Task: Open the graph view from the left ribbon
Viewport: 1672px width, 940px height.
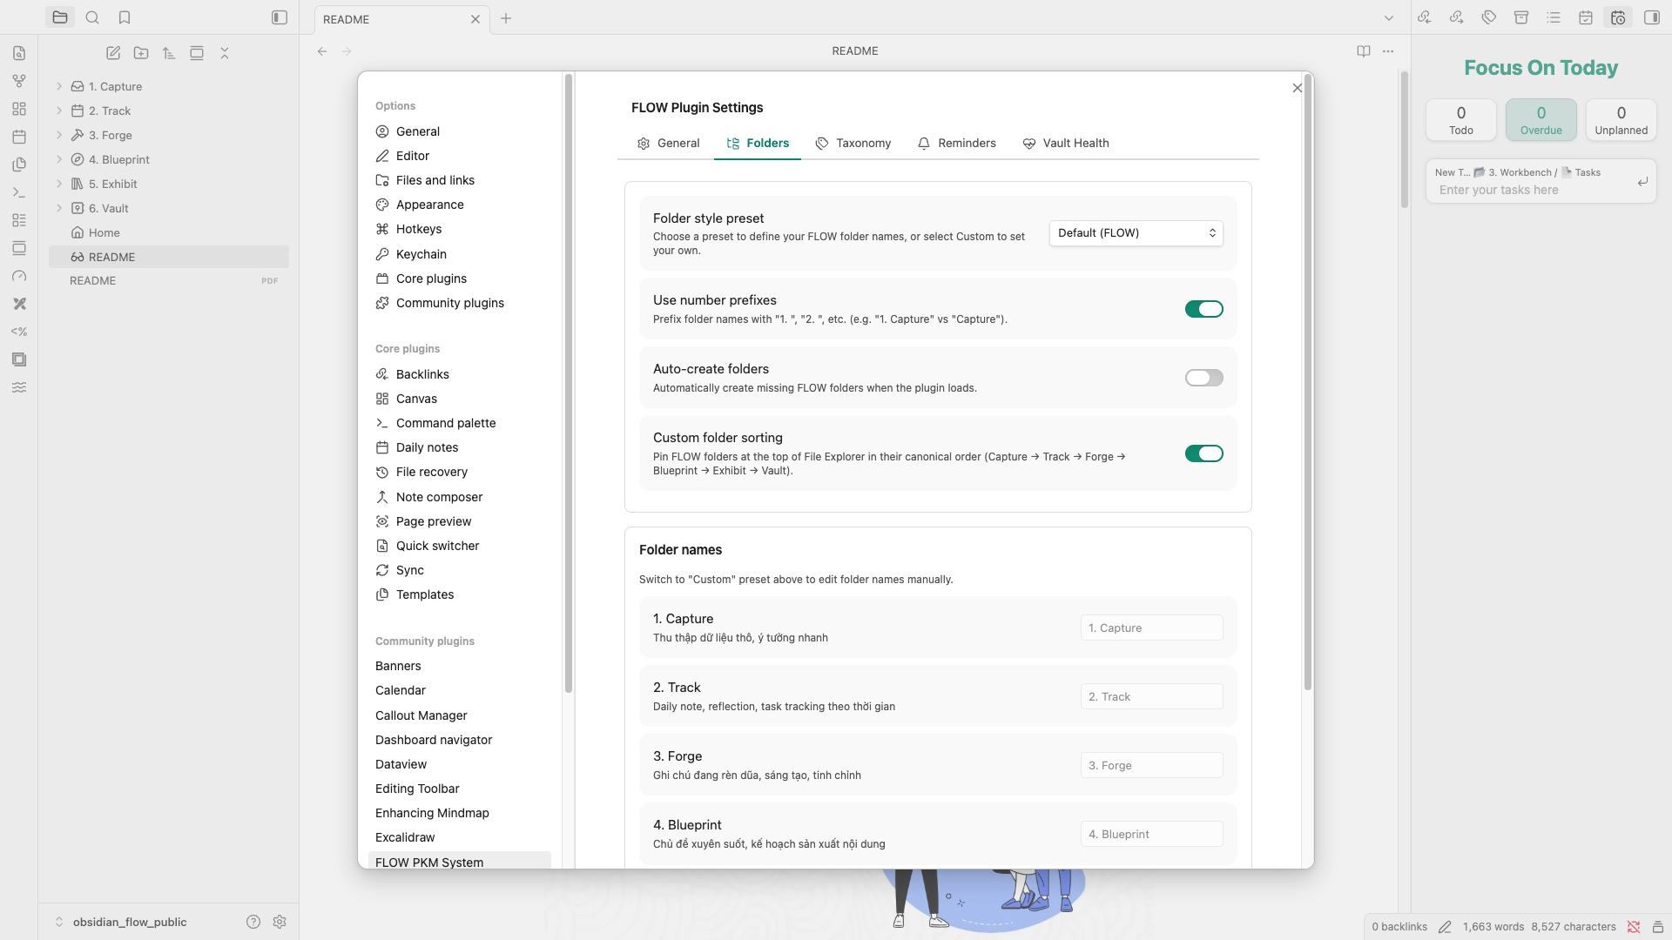Action: (19, 81)
